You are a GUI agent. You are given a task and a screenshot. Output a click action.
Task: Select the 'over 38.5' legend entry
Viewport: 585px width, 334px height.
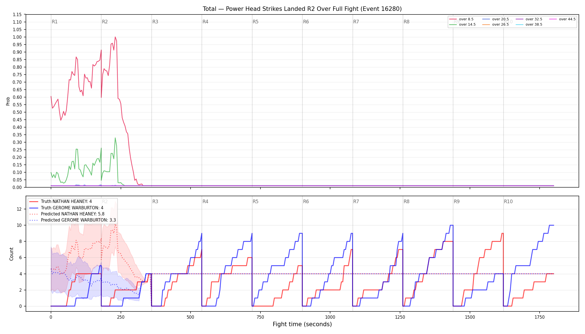coord(529,24)
